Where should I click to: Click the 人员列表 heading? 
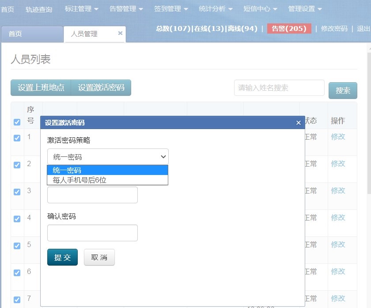30,59
